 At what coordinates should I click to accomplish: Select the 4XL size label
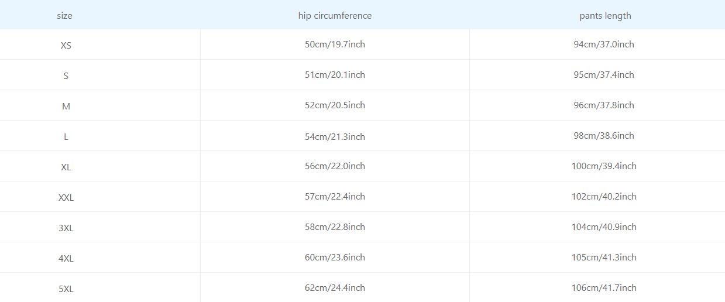coord(66,258)
